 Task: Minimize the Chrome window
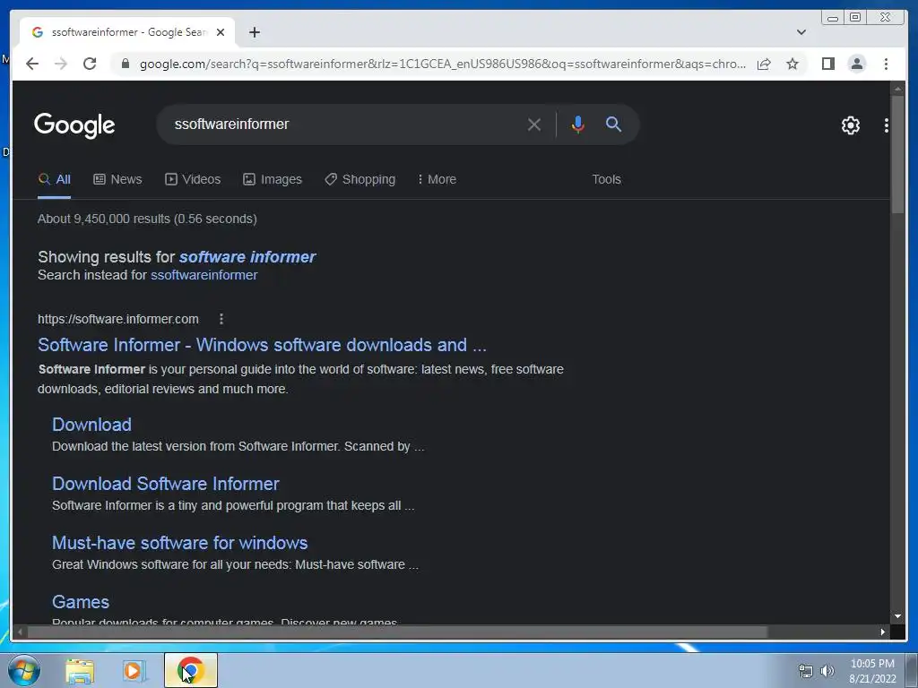[833, 17]
